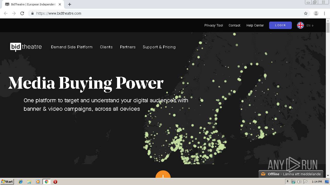Open a new tab with the plus button
Screen dimensions: 330x185
pyautogui.click(x=70, y=4)
